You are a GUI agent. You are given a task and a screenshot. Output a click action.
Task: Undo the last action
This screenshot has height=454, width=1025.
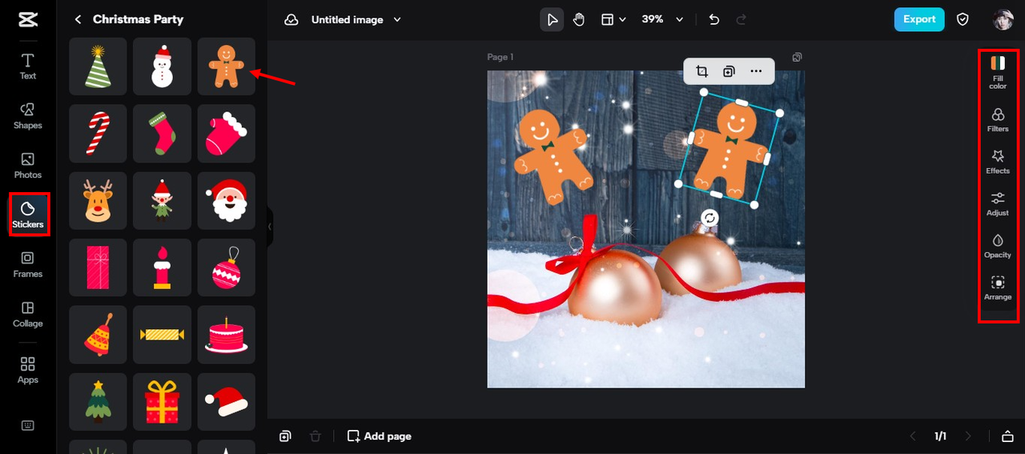714,19
